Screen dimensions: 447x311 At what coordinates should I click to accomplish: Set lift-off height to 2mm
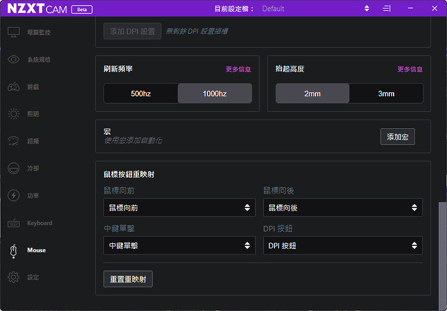pos(312,94)
